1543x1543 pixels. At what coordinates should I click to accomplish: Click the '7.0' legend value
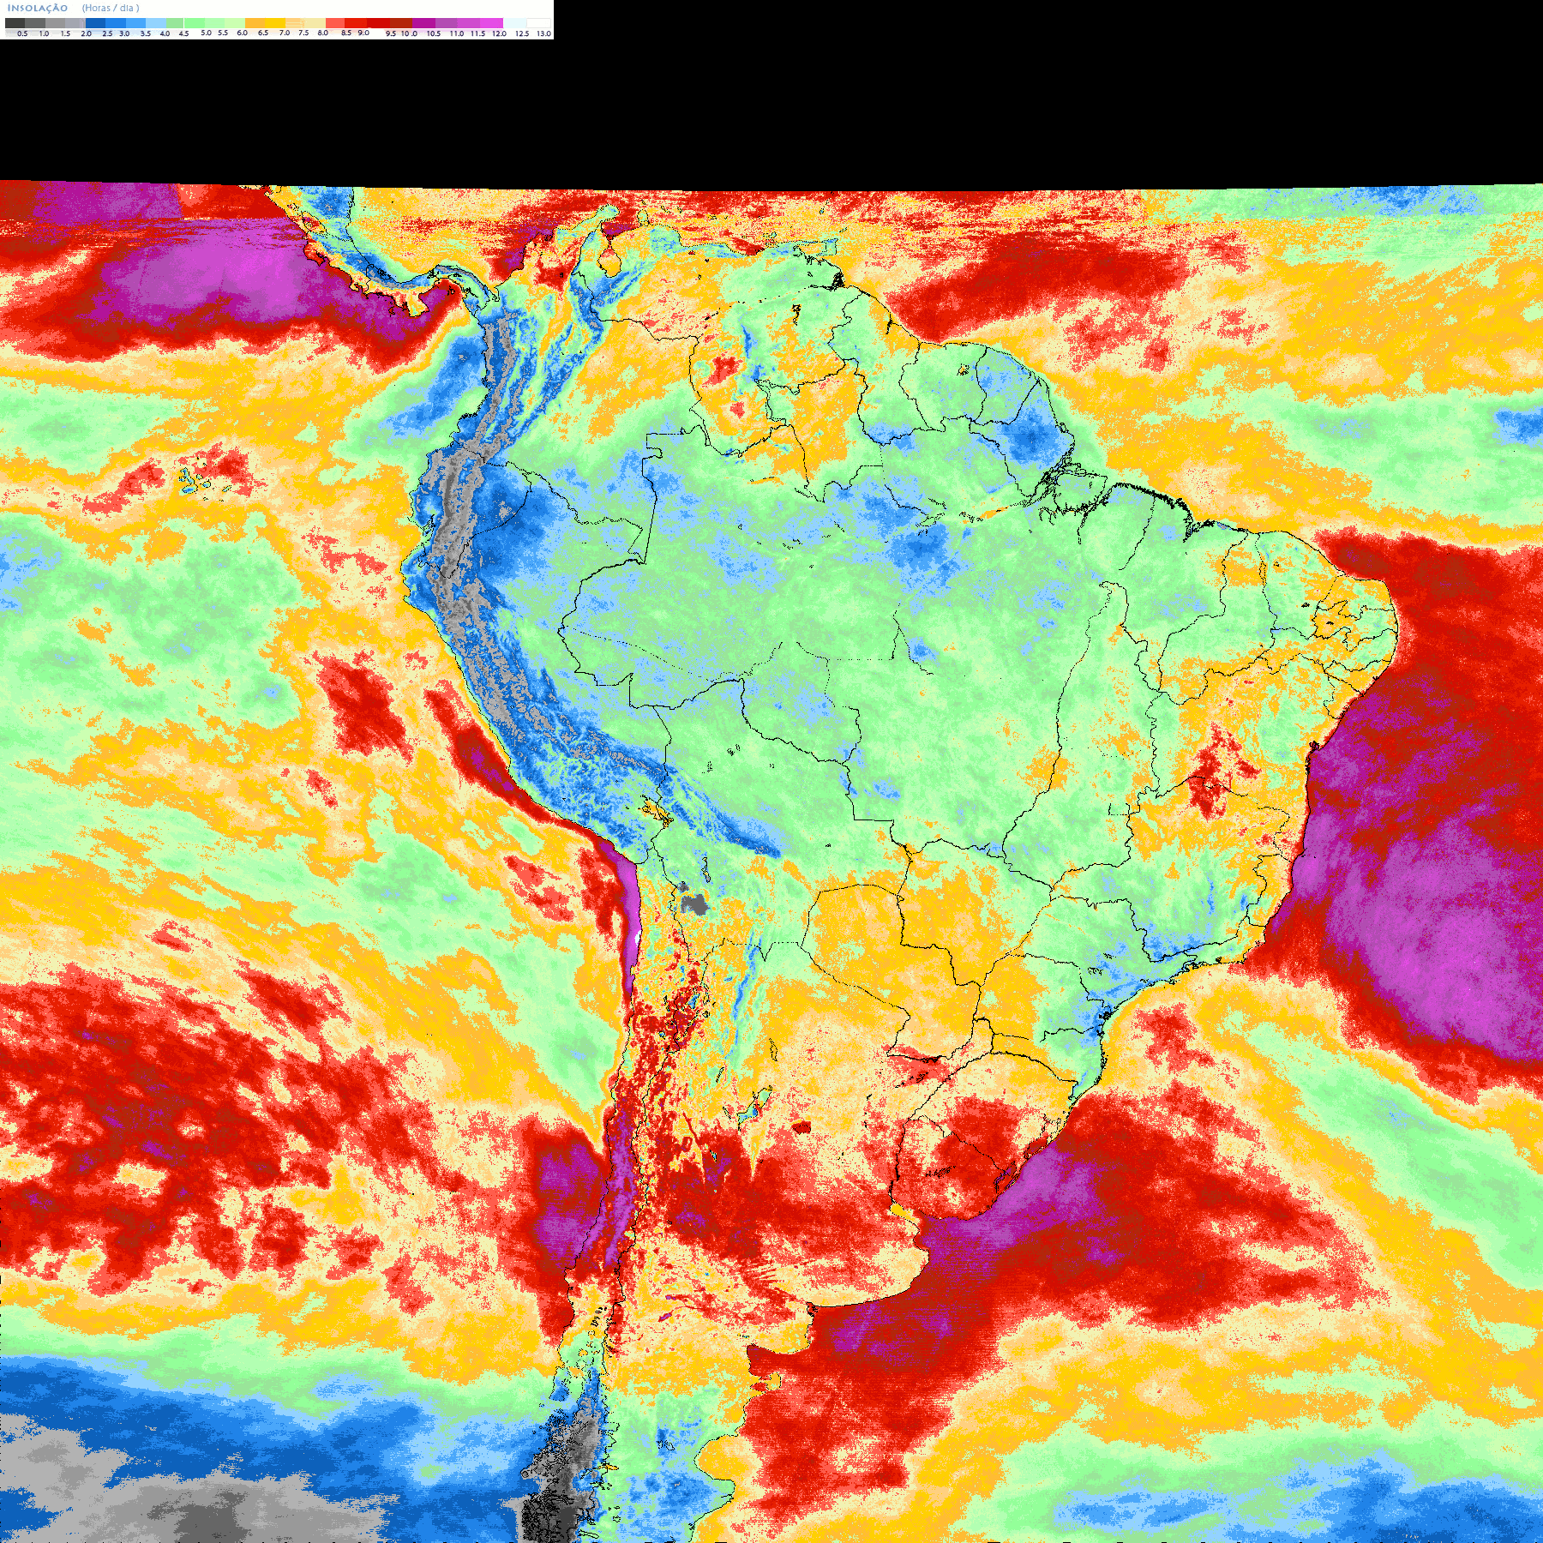pyautogui.click(x=285, y=33)
